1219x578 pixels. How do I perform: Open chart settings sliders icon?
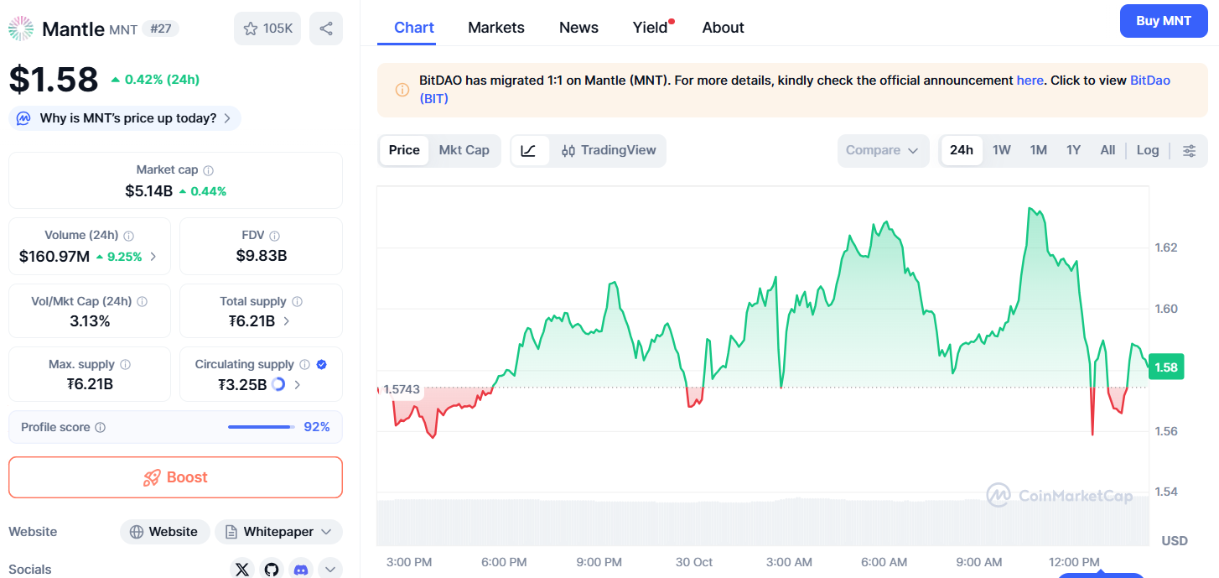(x=1189, y=151)
